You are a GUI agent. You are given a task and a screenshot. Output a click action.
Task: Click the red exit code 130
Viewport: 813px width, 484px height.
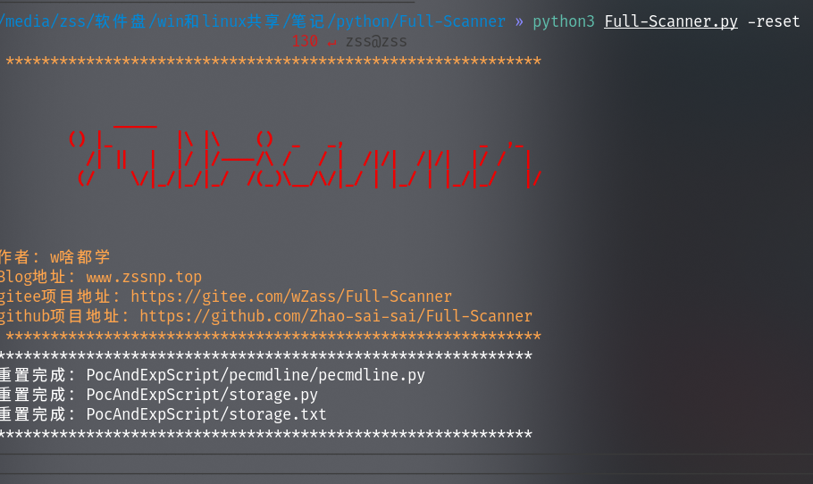coord(306,41)
